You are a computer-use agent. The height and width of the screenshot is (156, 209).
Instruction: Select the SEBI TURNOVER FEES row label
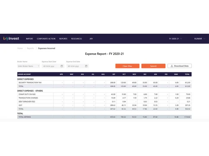coord(27,102)
